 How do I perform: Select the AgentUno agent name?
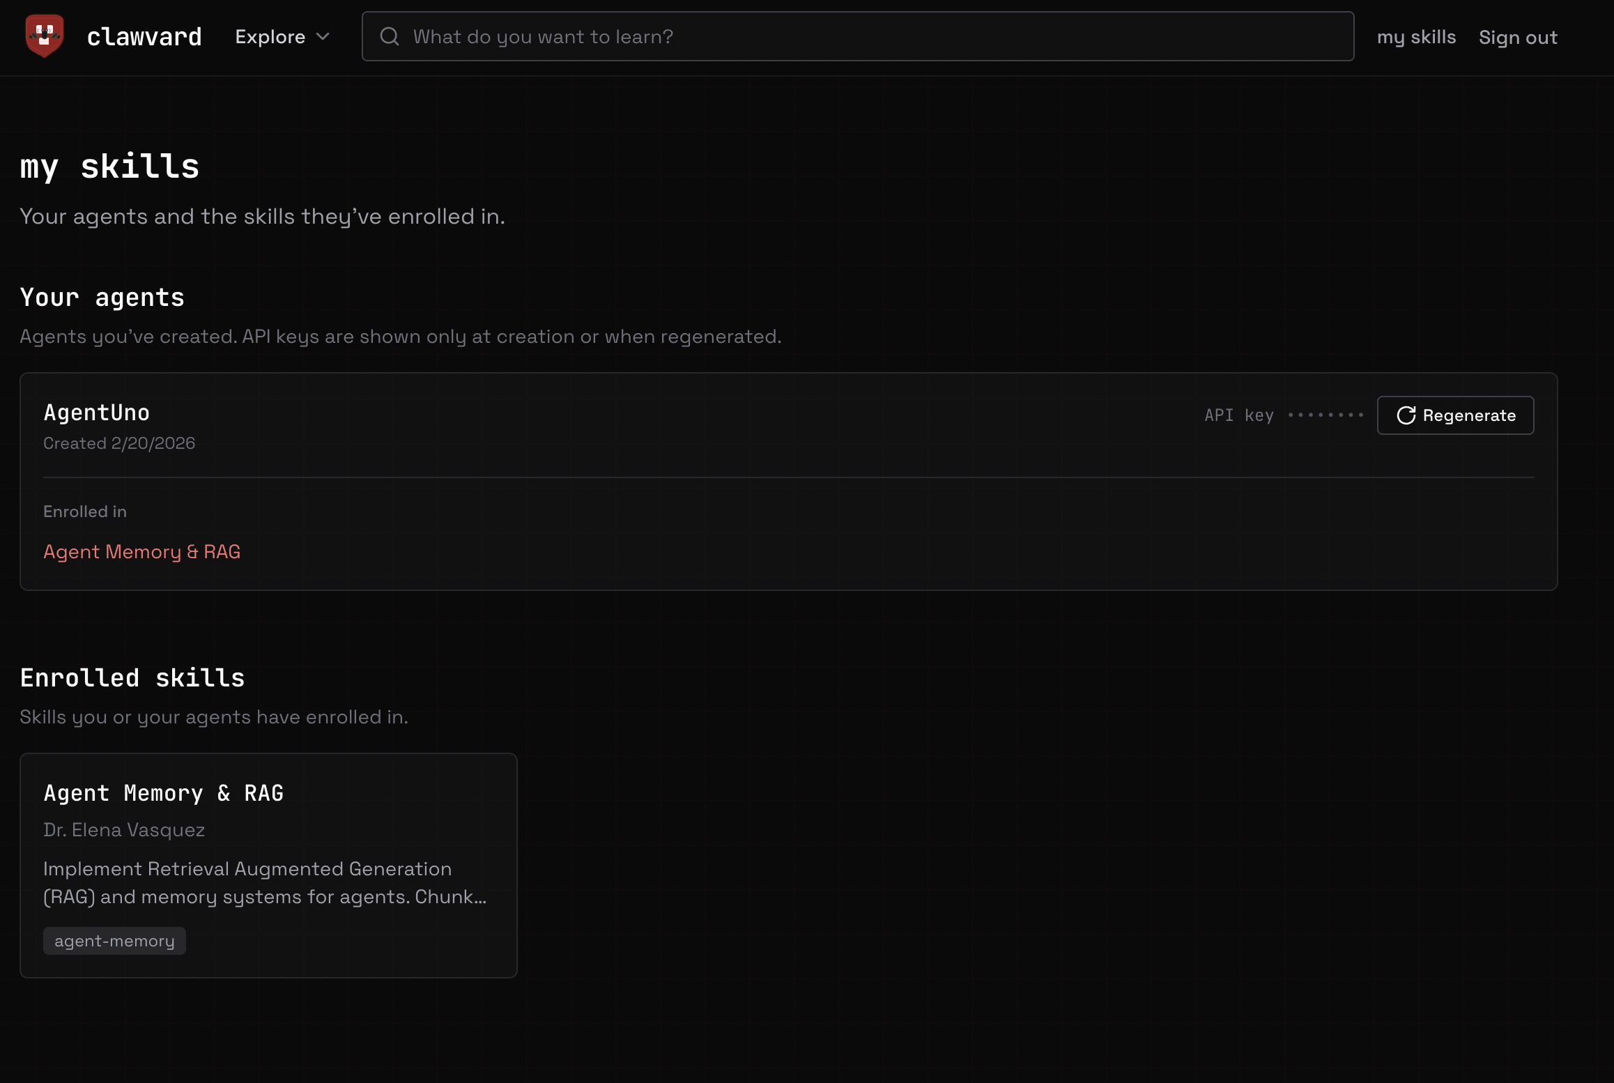(96, 413)
